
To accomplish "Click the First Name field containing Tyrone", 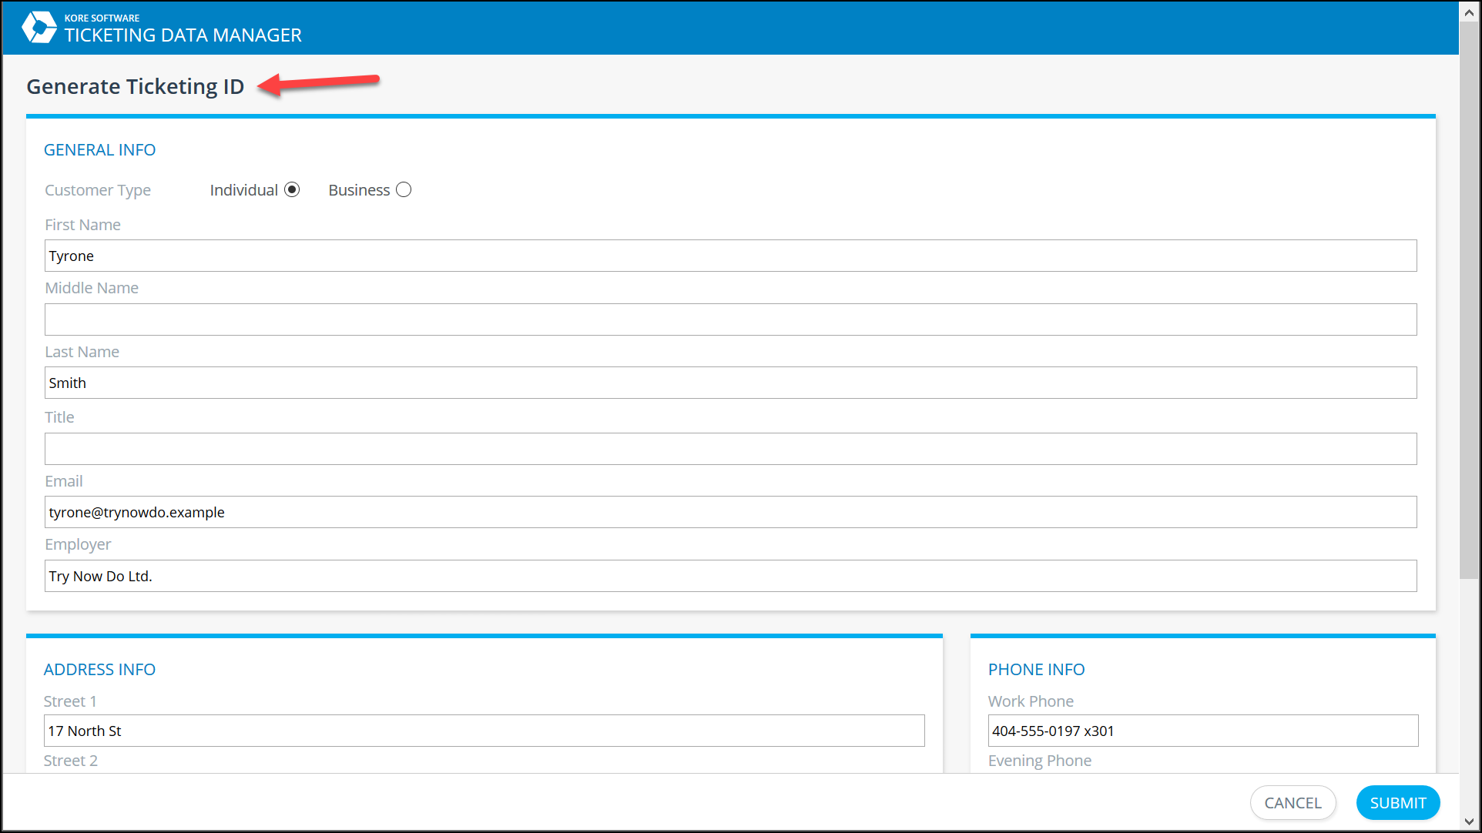I will click(x=730, y=256).
